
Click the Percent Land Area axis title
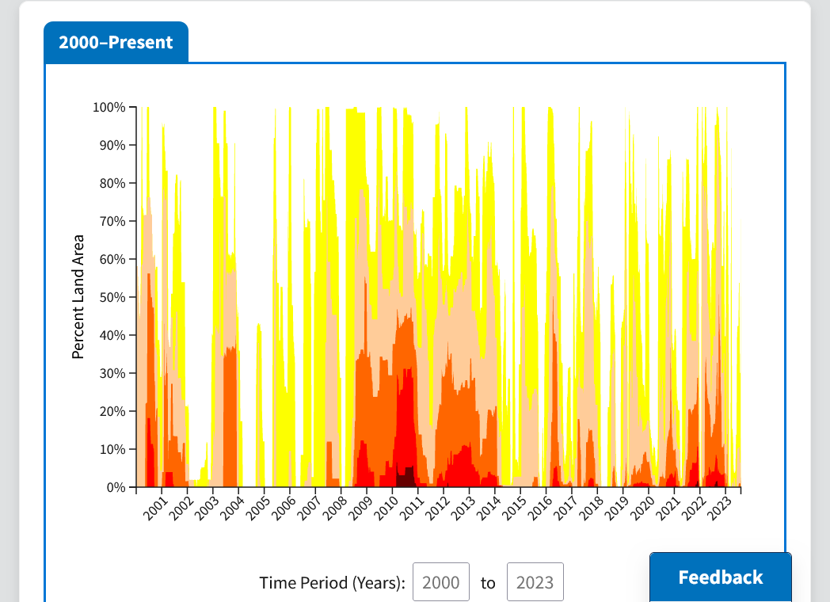(78, 296)
